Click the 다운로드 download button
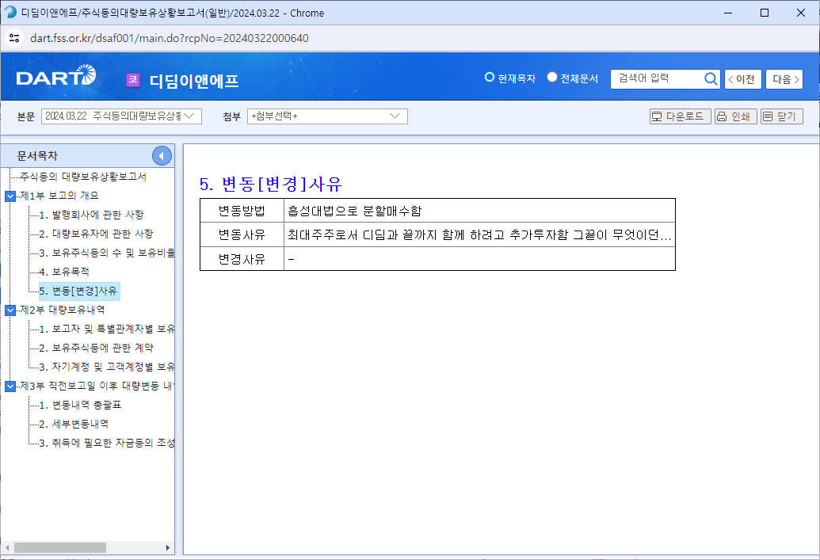The image size is (820, 560). pyautogui.click(x=680, y=116)
